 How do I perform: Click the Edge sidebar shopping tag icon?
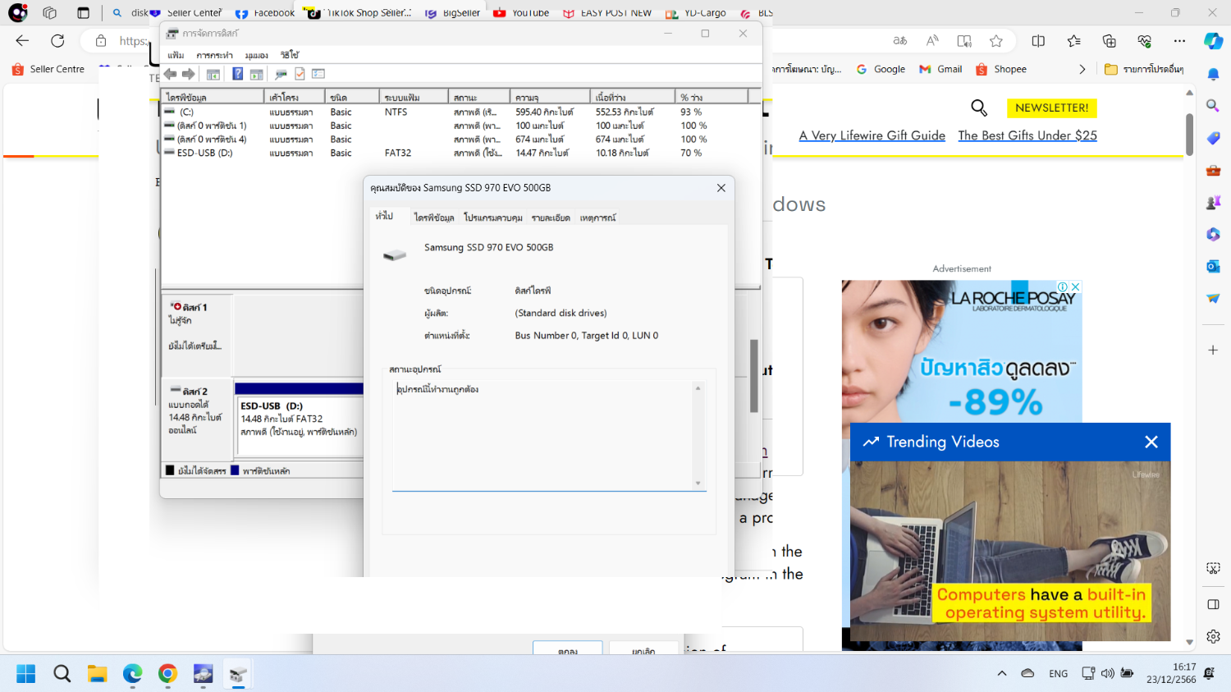click(1213, 138)
